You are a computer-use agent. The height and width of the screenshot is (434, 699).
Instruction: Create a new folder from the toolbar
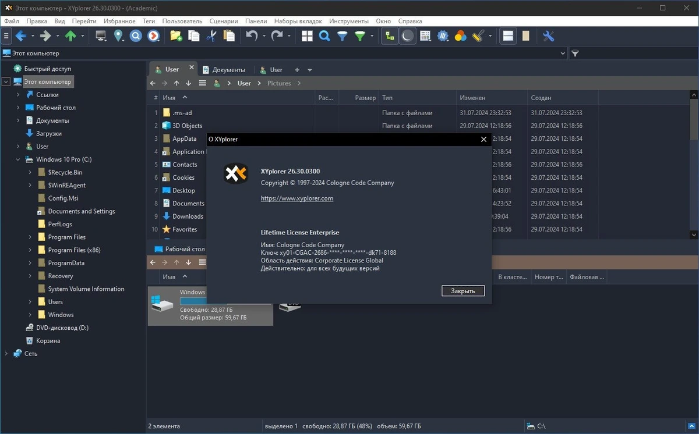tap(176, 36)
